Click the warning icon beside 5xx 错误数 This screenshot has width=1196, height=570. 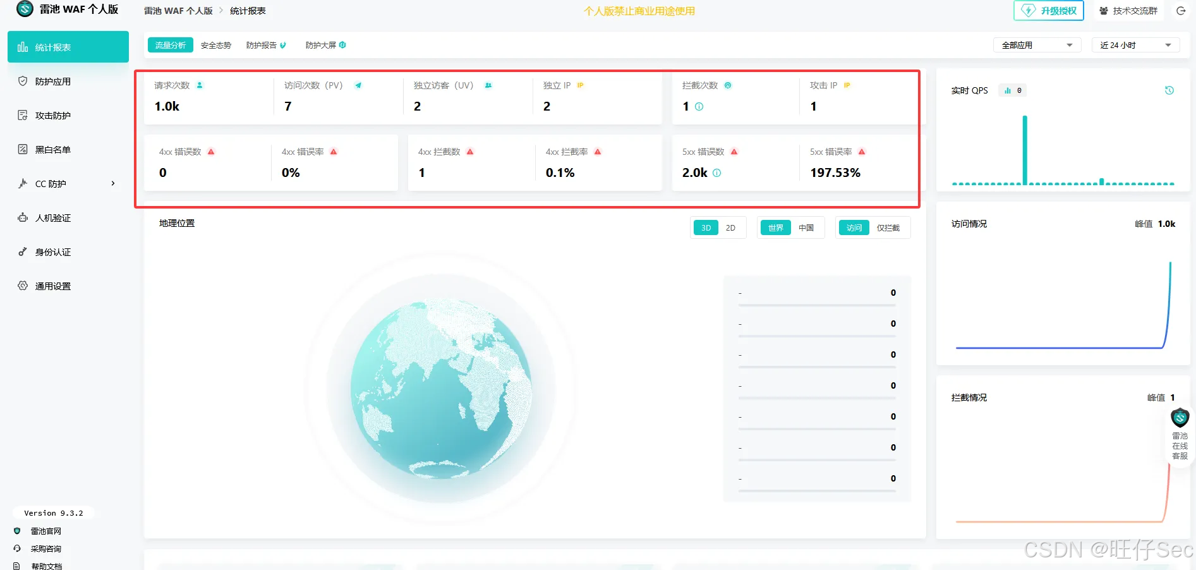pos(734,152)
